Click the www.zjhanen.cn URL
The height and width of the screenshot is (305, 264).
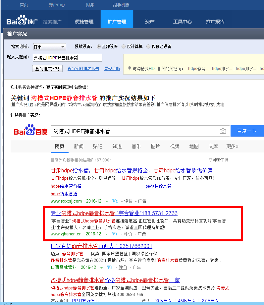pos(66,234)
